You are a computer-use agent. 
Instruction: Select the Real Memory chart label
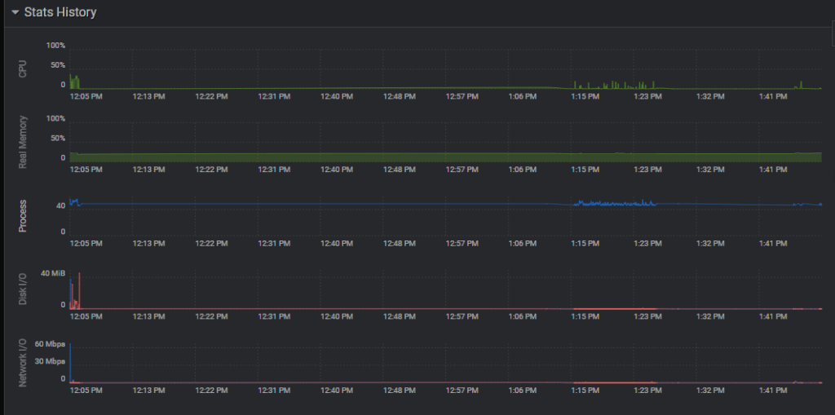tap(22, 143)
